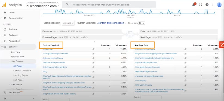Click the 3.85% value for /bulk-connection-history
The image size is (224, 101).
click(216, 49)
